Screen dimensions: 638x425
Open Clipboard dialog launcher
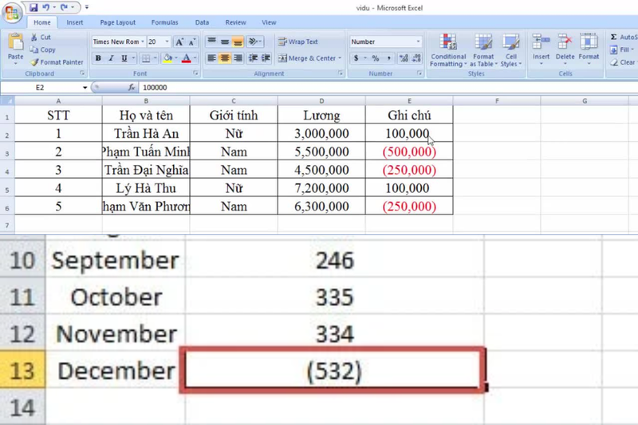(82, 73)
